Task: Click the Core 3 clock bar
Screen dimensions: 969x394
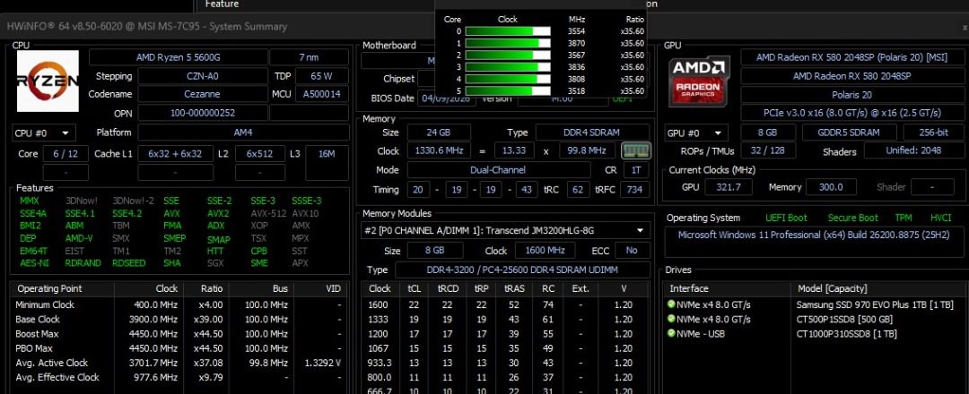Action: point(507,67)
